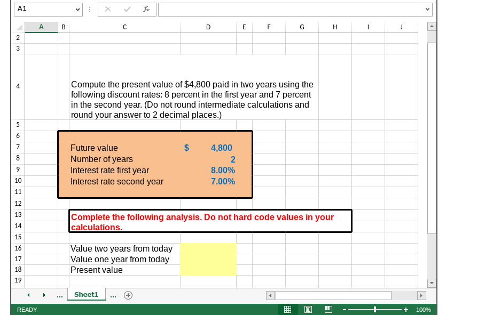Select the Normal view icon in status bar
The height and width of the screenshot is (315, 501).
coord(287,309)
